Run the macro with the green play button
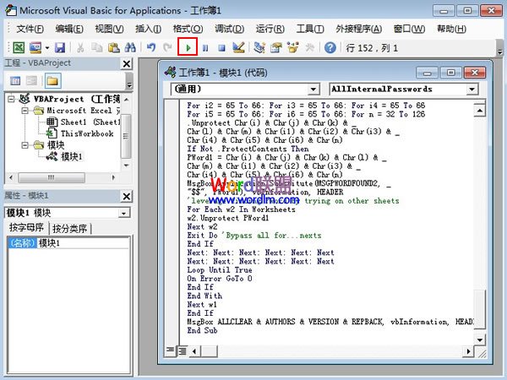This screenshot has height=380, width=507. 188,46
